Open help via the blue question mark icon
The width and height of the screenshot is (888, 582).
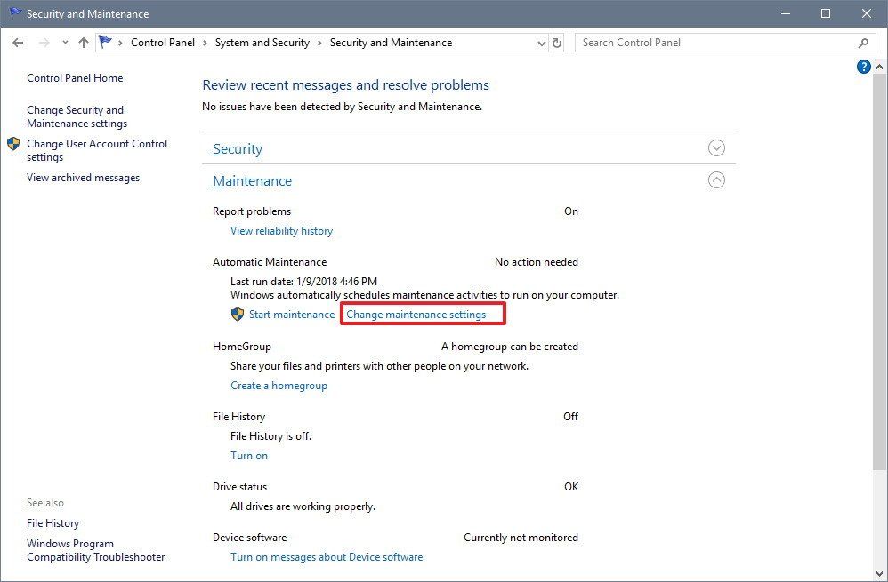pos(863,66)
